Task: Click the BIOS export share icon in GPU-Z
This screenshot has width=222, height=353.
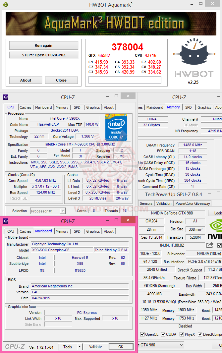Action: (x=210, y=245)
